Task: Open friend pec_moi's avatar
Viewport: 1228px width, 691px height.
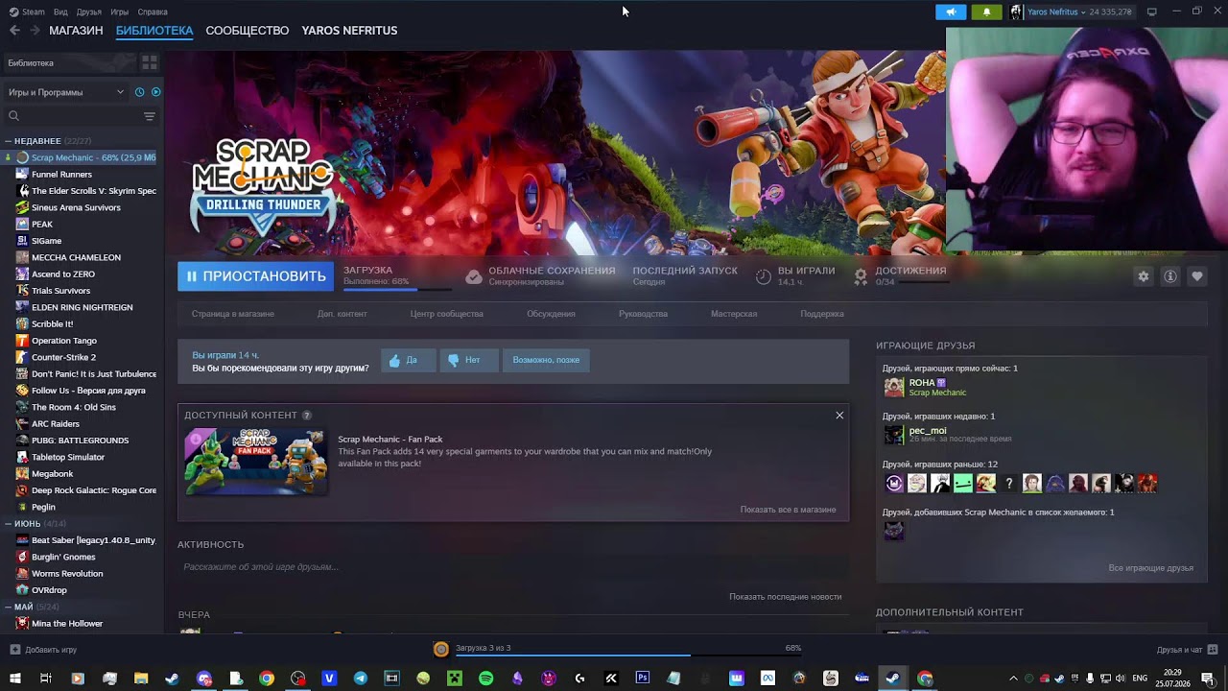Action: coord(894,435)
